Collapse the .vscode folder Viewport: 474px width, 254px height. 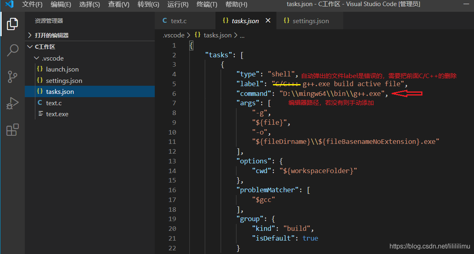click(x=52, y=58)
